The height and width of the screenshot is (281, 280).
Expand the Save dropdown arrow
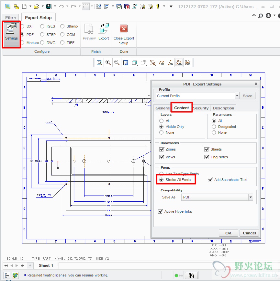55,6
